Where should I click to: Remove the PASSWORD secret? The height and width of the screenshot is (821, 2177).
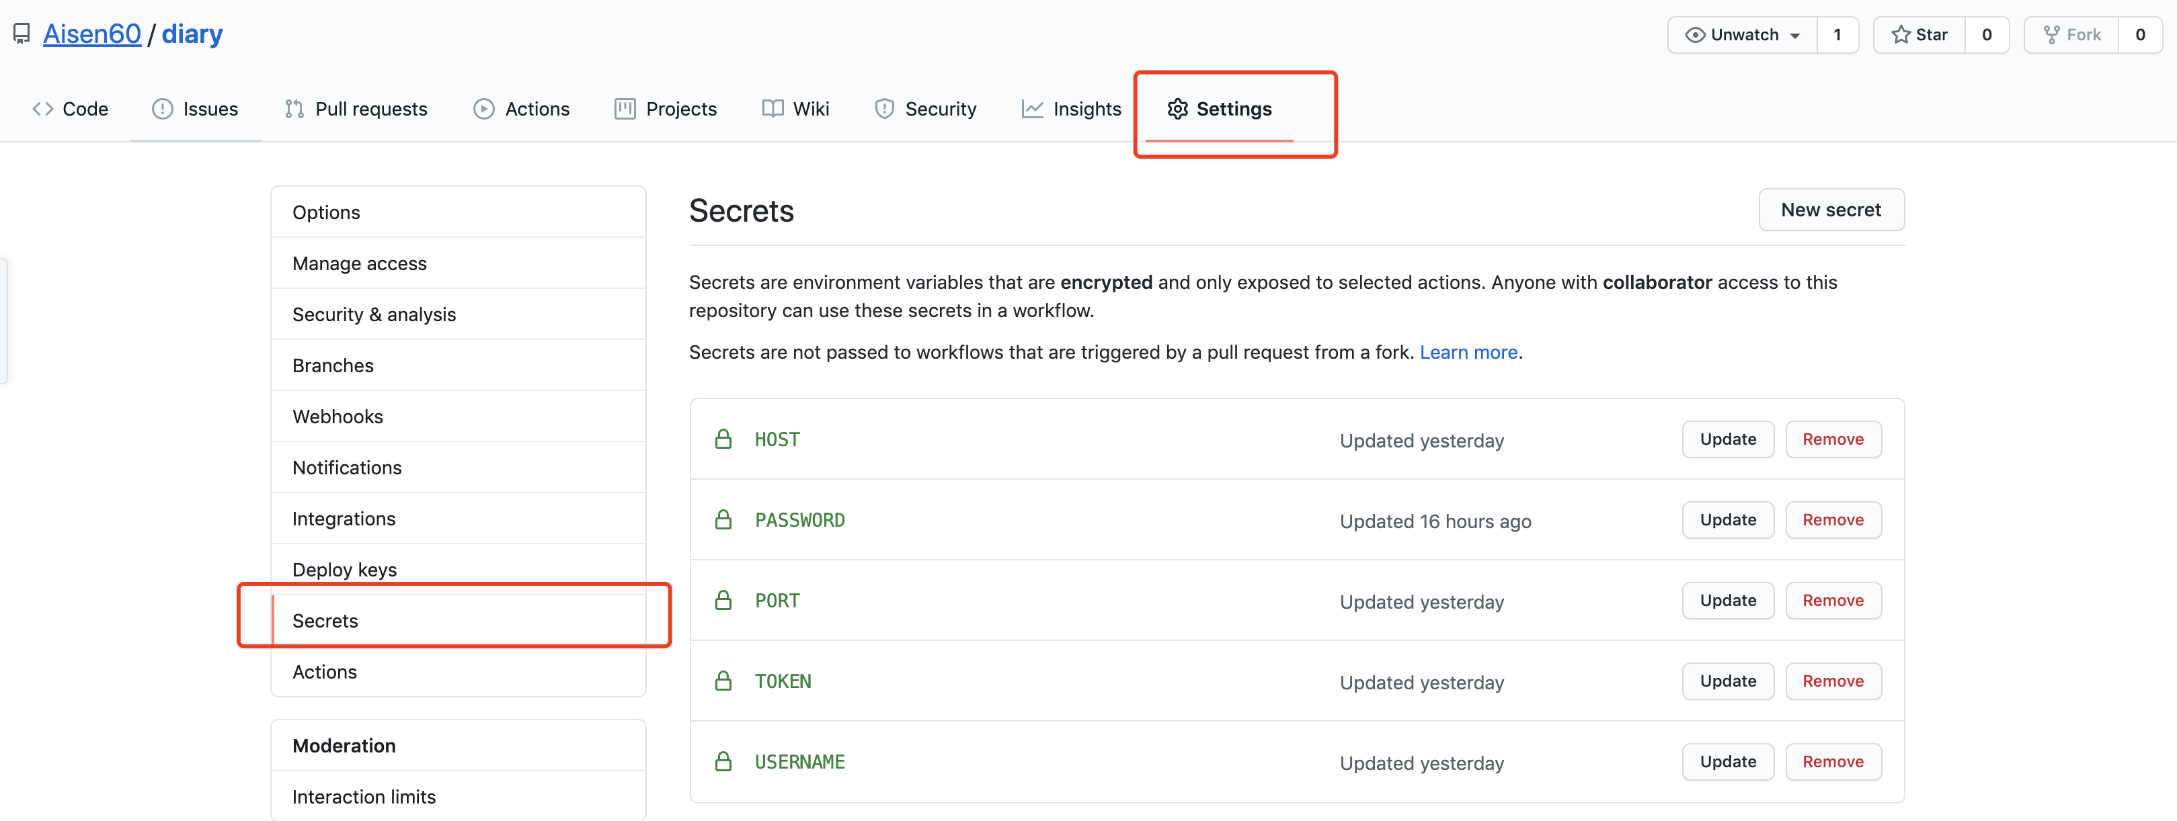tap(1833, 519)
